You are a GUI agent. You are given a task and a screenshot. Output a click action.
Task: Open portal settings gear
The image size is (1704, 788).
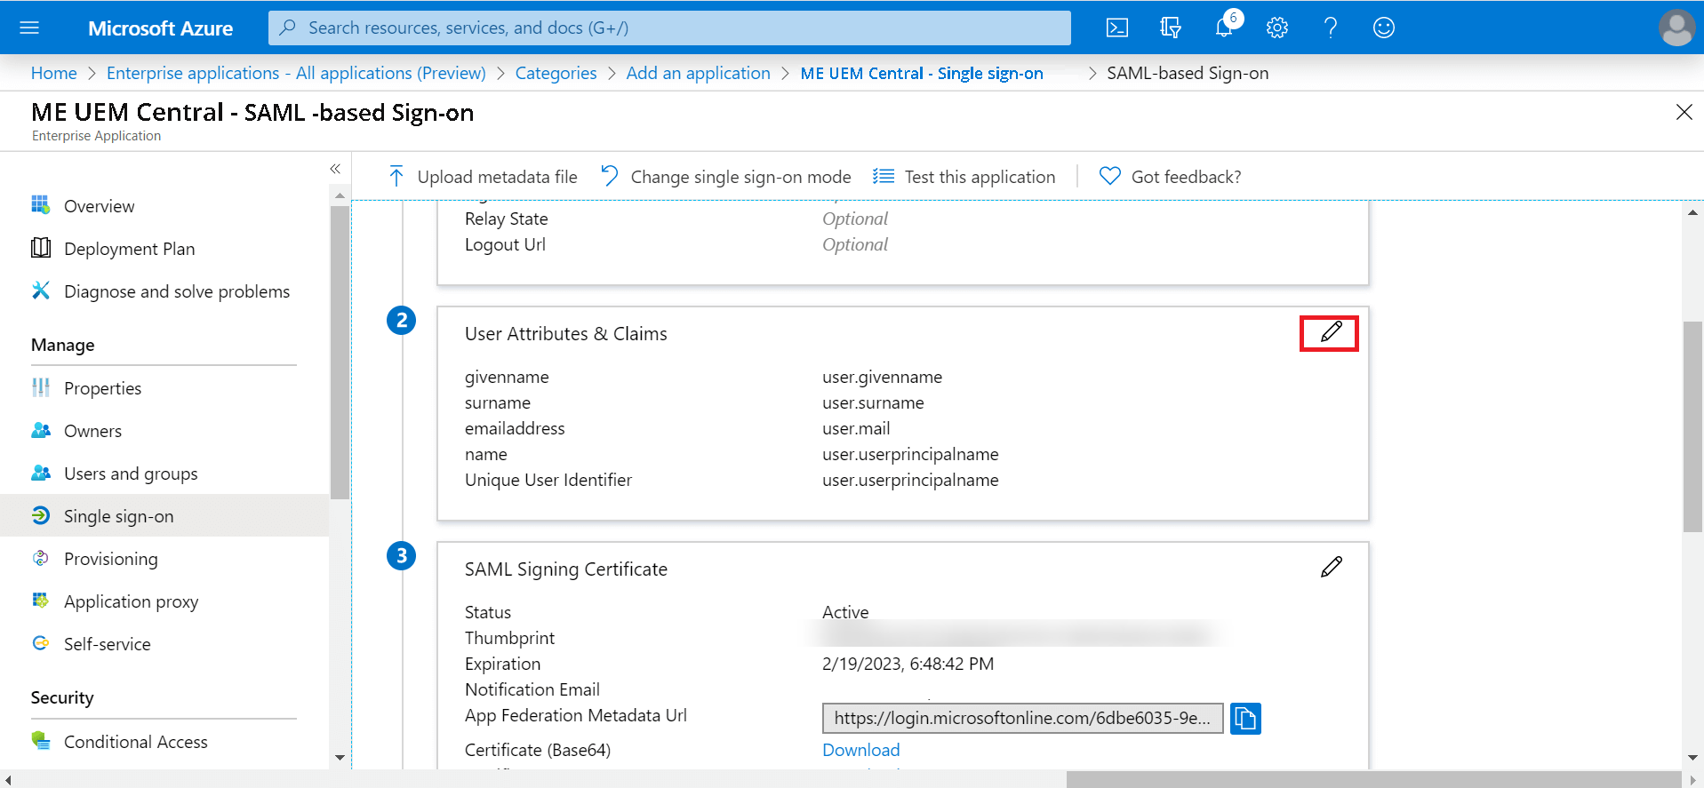(x=1276, y=28)
